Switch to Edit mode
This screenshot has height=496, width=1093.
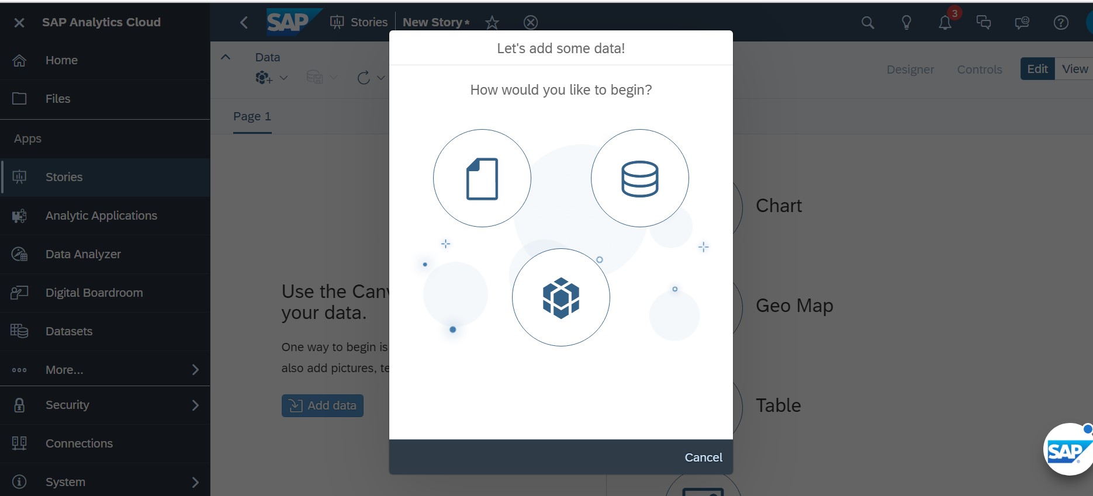coord(1037,69)
